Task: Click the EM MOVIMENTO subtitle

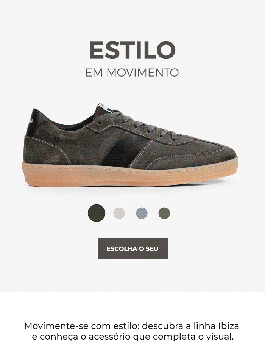Action: (132, 72)
